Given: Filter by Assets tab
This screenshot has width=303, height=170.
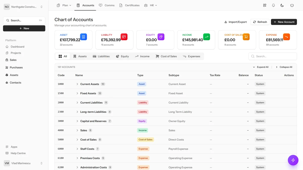Looking at the screenshot, I should [80, 56].
